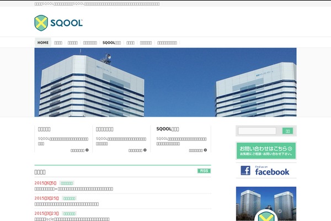Open the news article dated 2015/3/25
This screenshot has height=221, width=331.
pos(67,204)
